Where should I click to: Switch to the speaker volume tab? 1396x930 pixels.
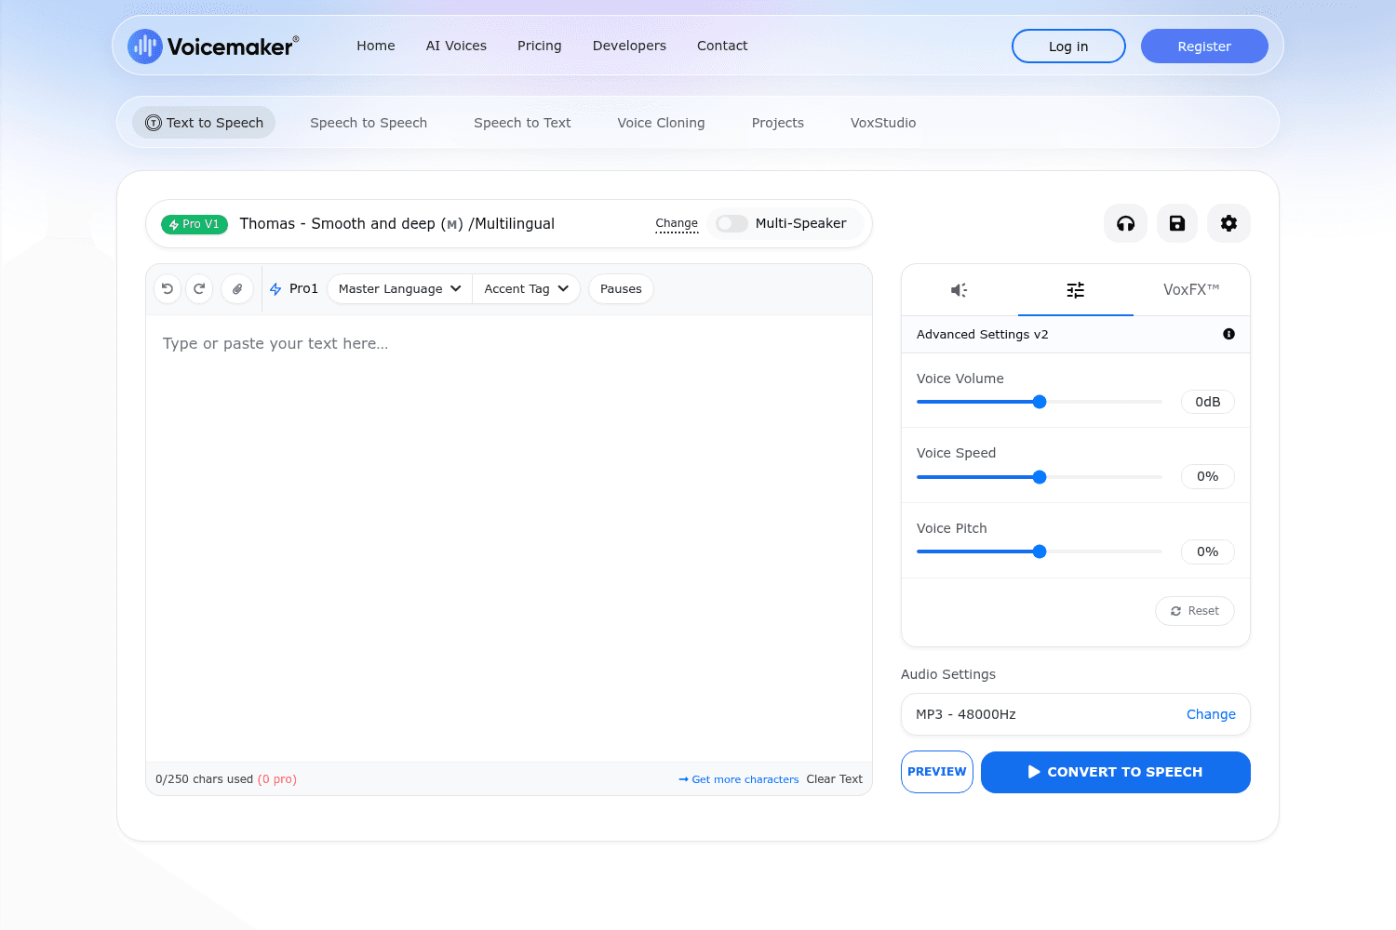(960, 290)
